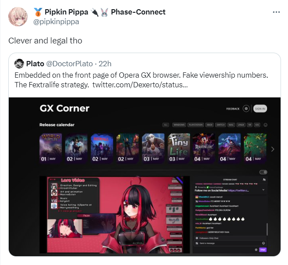
Task: Click the stream chat scrollbar
Action: click(267, 229)
